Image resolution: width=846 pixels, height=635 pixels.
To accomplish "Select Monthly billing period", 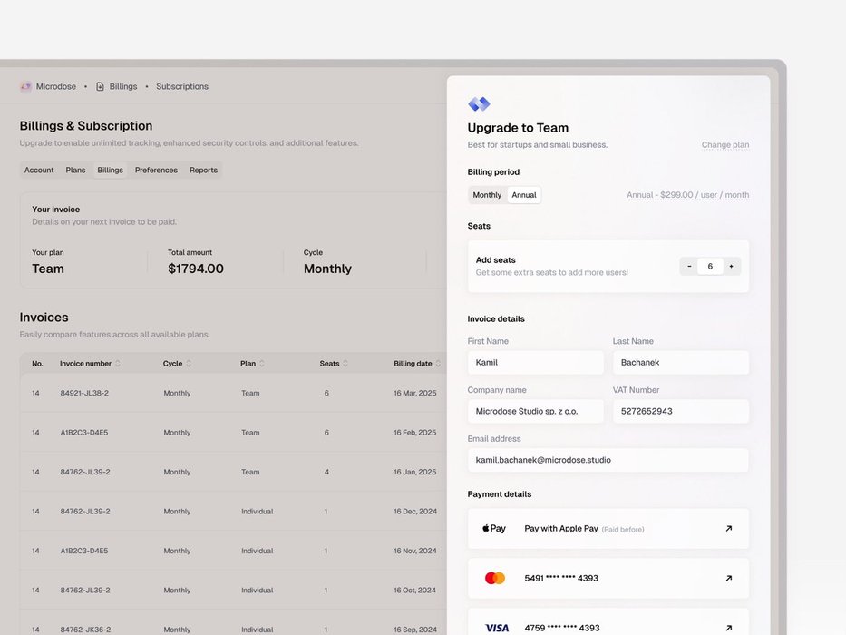I will point(487,195).
